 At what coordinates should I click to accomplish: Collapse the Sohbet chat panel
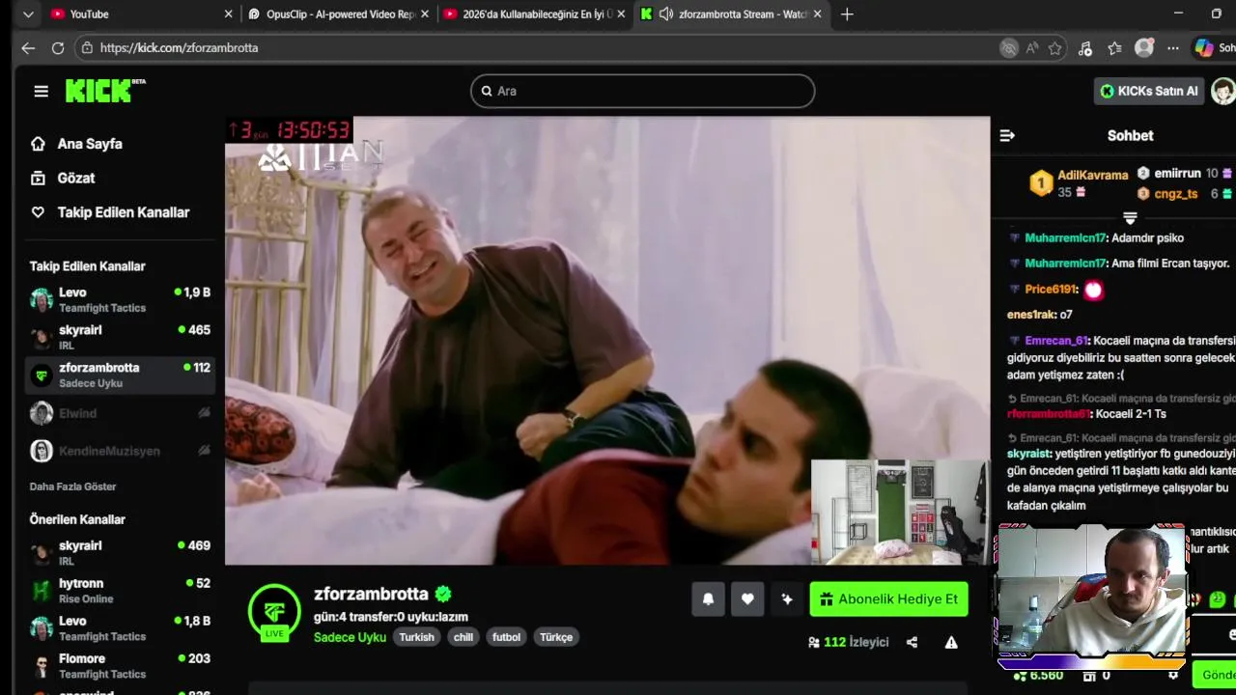click(1007, 136)
